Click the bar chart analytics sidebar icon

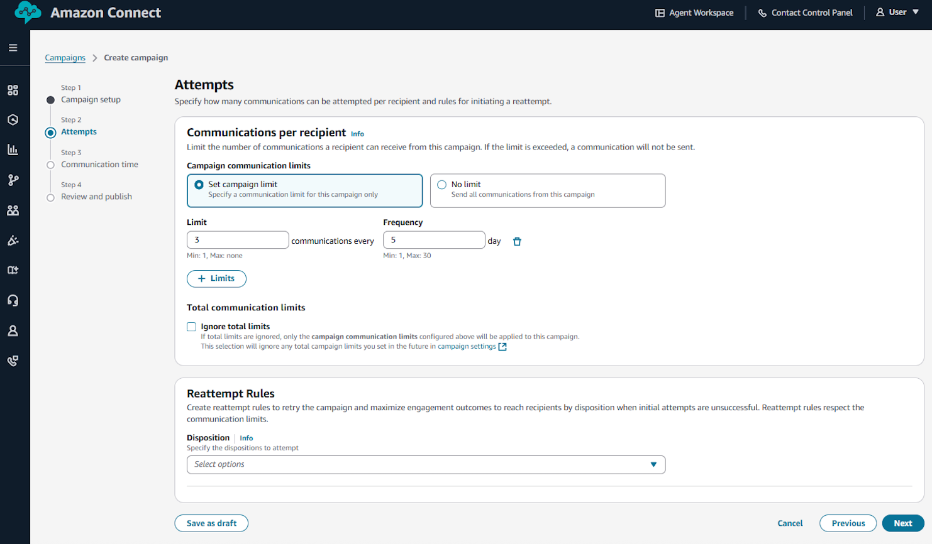[x=13, y=150]
